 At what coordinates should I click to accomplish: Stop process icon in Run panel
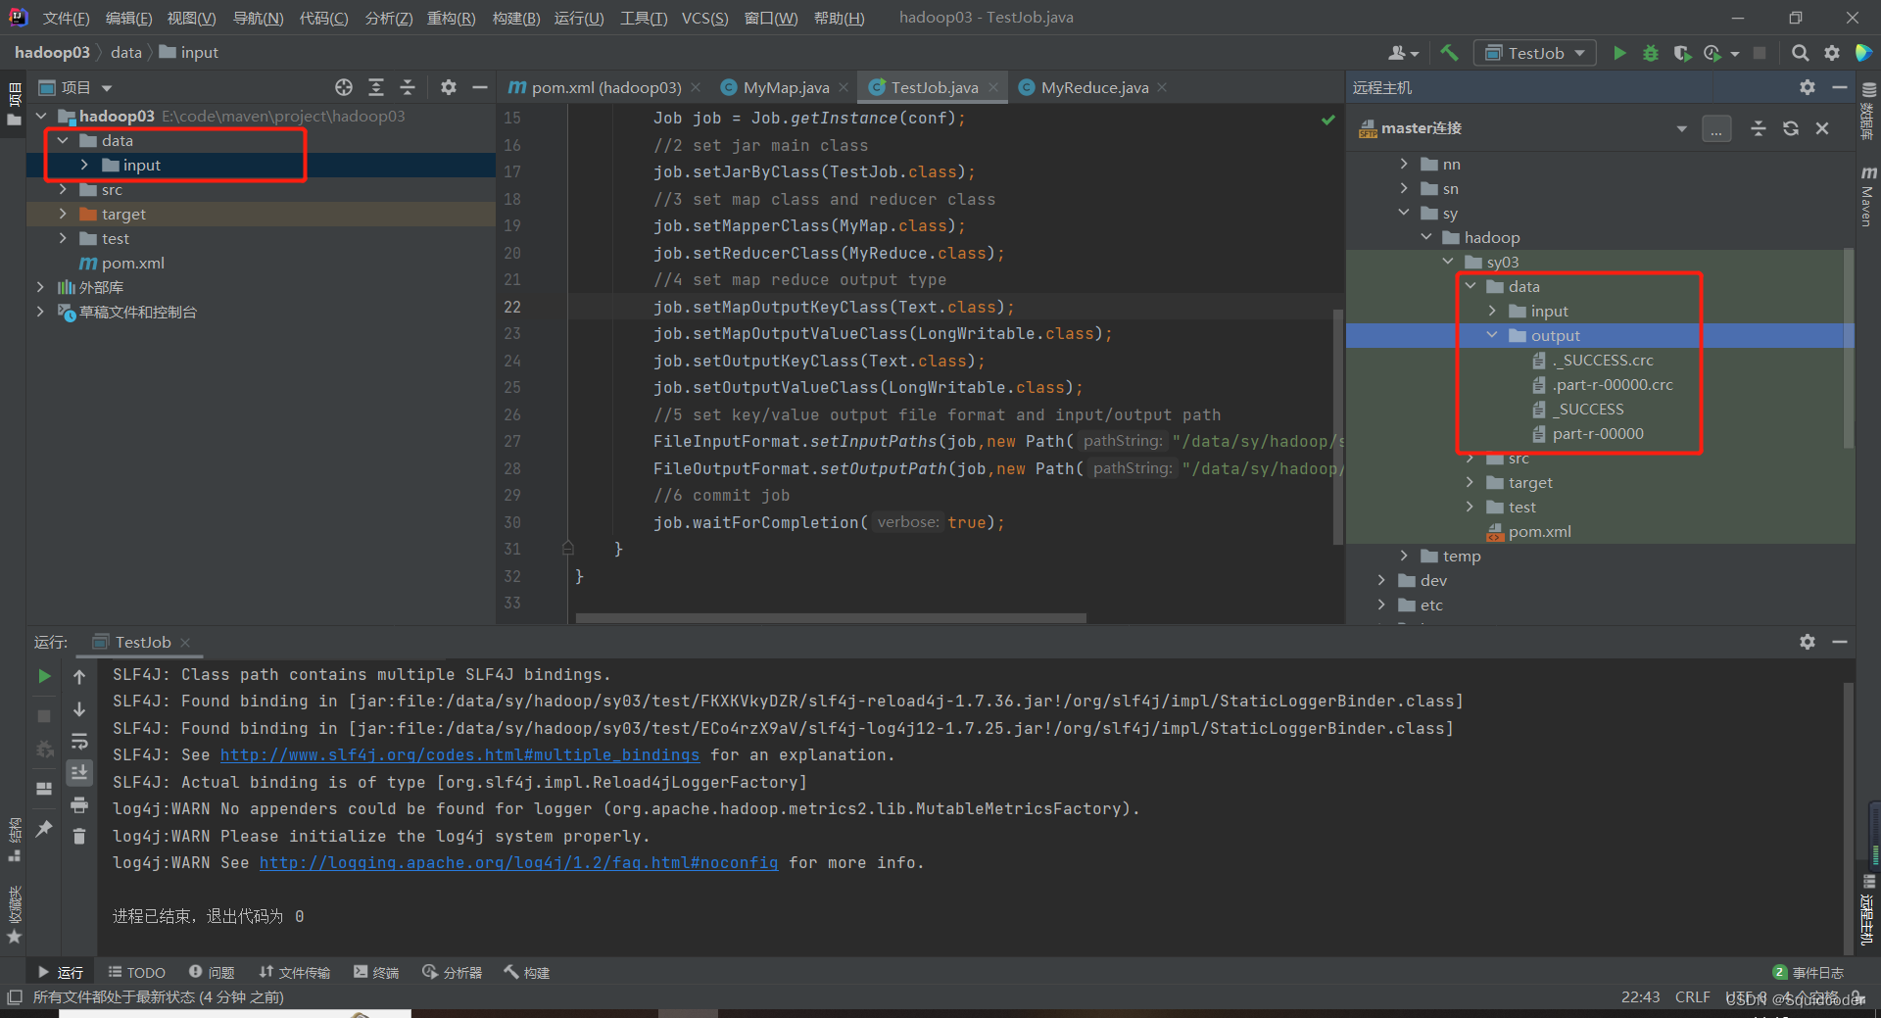pos(44,716)
